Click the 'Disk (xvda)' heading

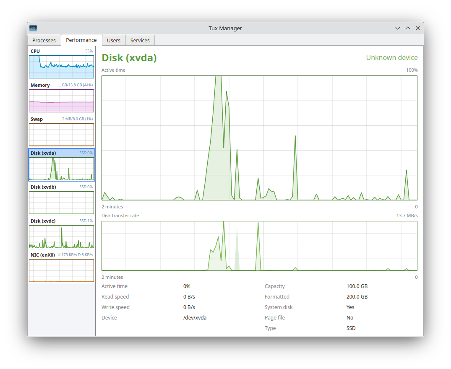[129, 58]
